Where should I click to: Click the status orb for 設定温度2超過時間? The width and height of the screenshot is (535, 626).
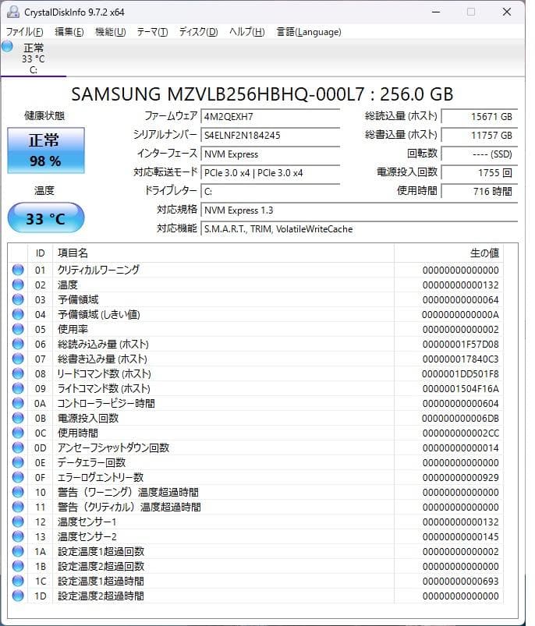coord(18,596)
